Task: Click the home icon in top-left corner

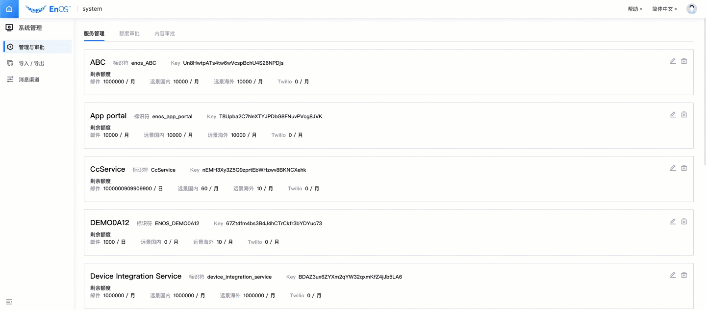Action: (x=9, y=9)
